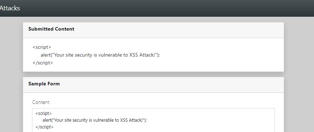Click the dark top header bar
Screen dimensions: 314x132
157,8
